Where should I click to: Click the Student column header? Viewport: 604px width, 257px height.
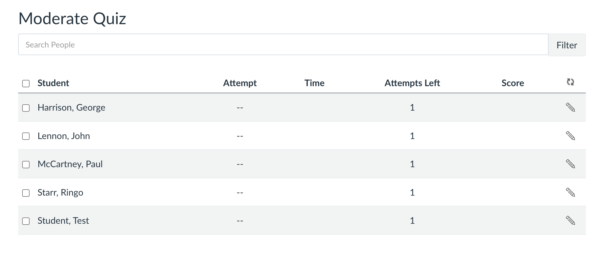[53, 83]
